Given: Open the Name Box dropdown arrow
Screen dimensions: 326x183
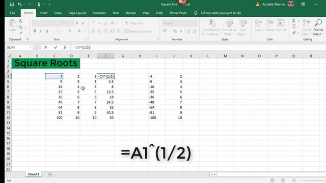Looking at the screenshot, I should pos(30,47).
